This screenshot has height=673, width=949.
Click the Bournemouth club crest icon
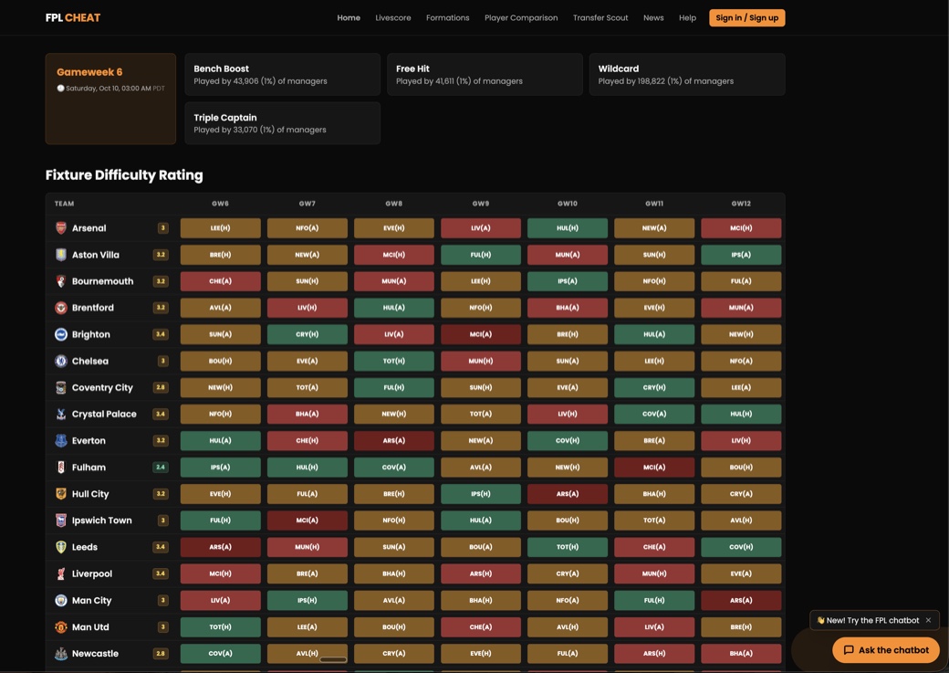(x=61, y=281)
